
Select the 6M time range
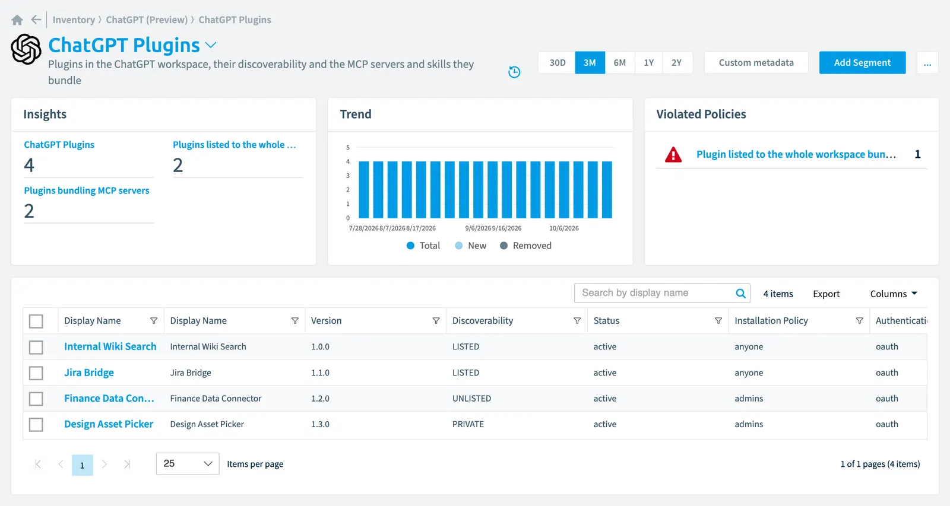pos(620,62)
